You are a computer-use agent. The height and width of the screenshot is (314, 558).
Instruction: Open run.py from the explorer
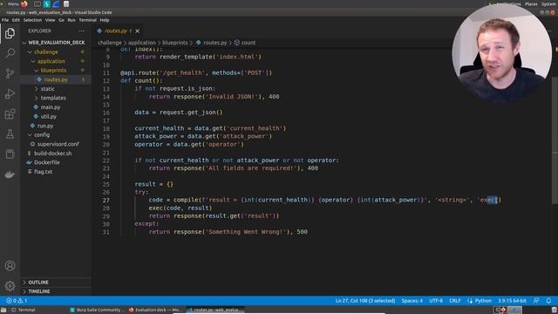click(x=45, y=126)
